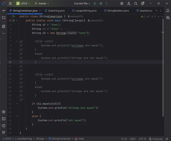The height and width of the screenshot is (141, 171).
Task: Change CRLF line separator in status bar
Action: [x=133, y=139]
